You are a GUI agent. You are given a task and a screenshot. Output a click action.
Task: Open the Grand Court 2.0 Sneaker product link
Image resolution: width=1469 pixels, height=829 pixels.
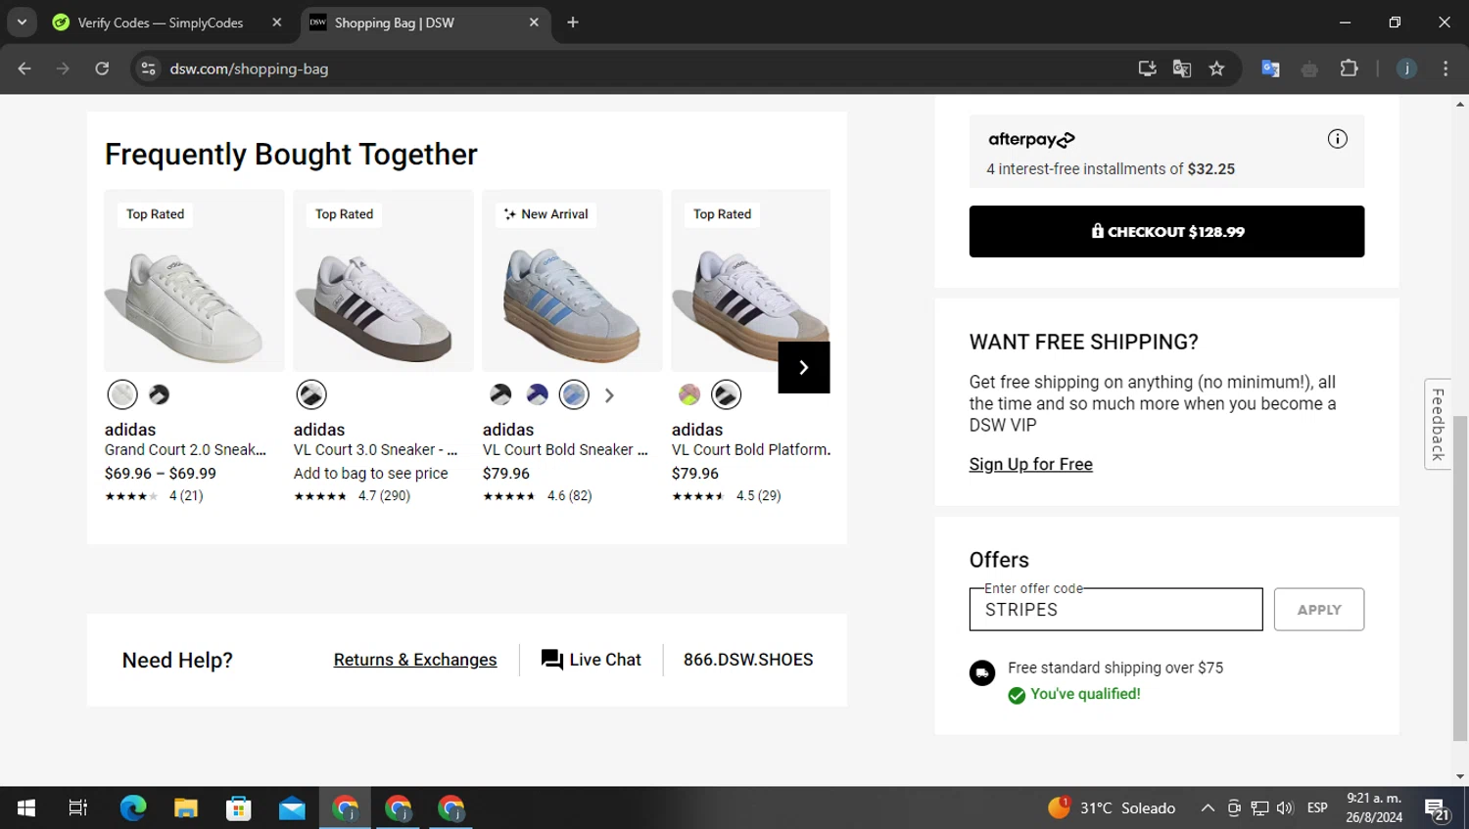pos(185,450)
